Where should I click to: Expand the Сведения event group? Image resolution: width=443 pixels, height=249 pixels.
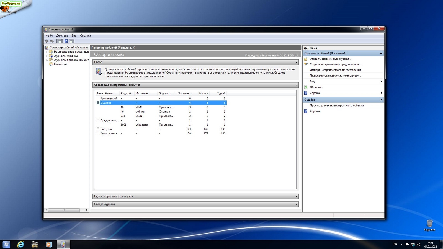coord(98,129)
